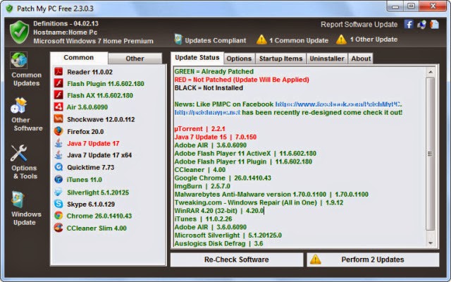The image size is (451, 282).
Task: Click the Chrome icon
Action: point(58,216)
